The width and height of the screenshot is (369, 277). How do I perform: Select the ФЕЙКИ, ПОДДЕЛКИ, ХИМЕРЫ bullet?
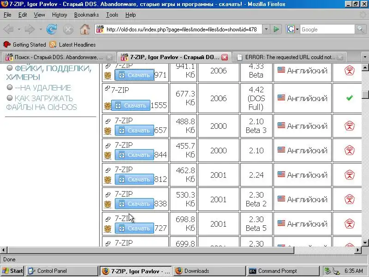coord(10,68)
